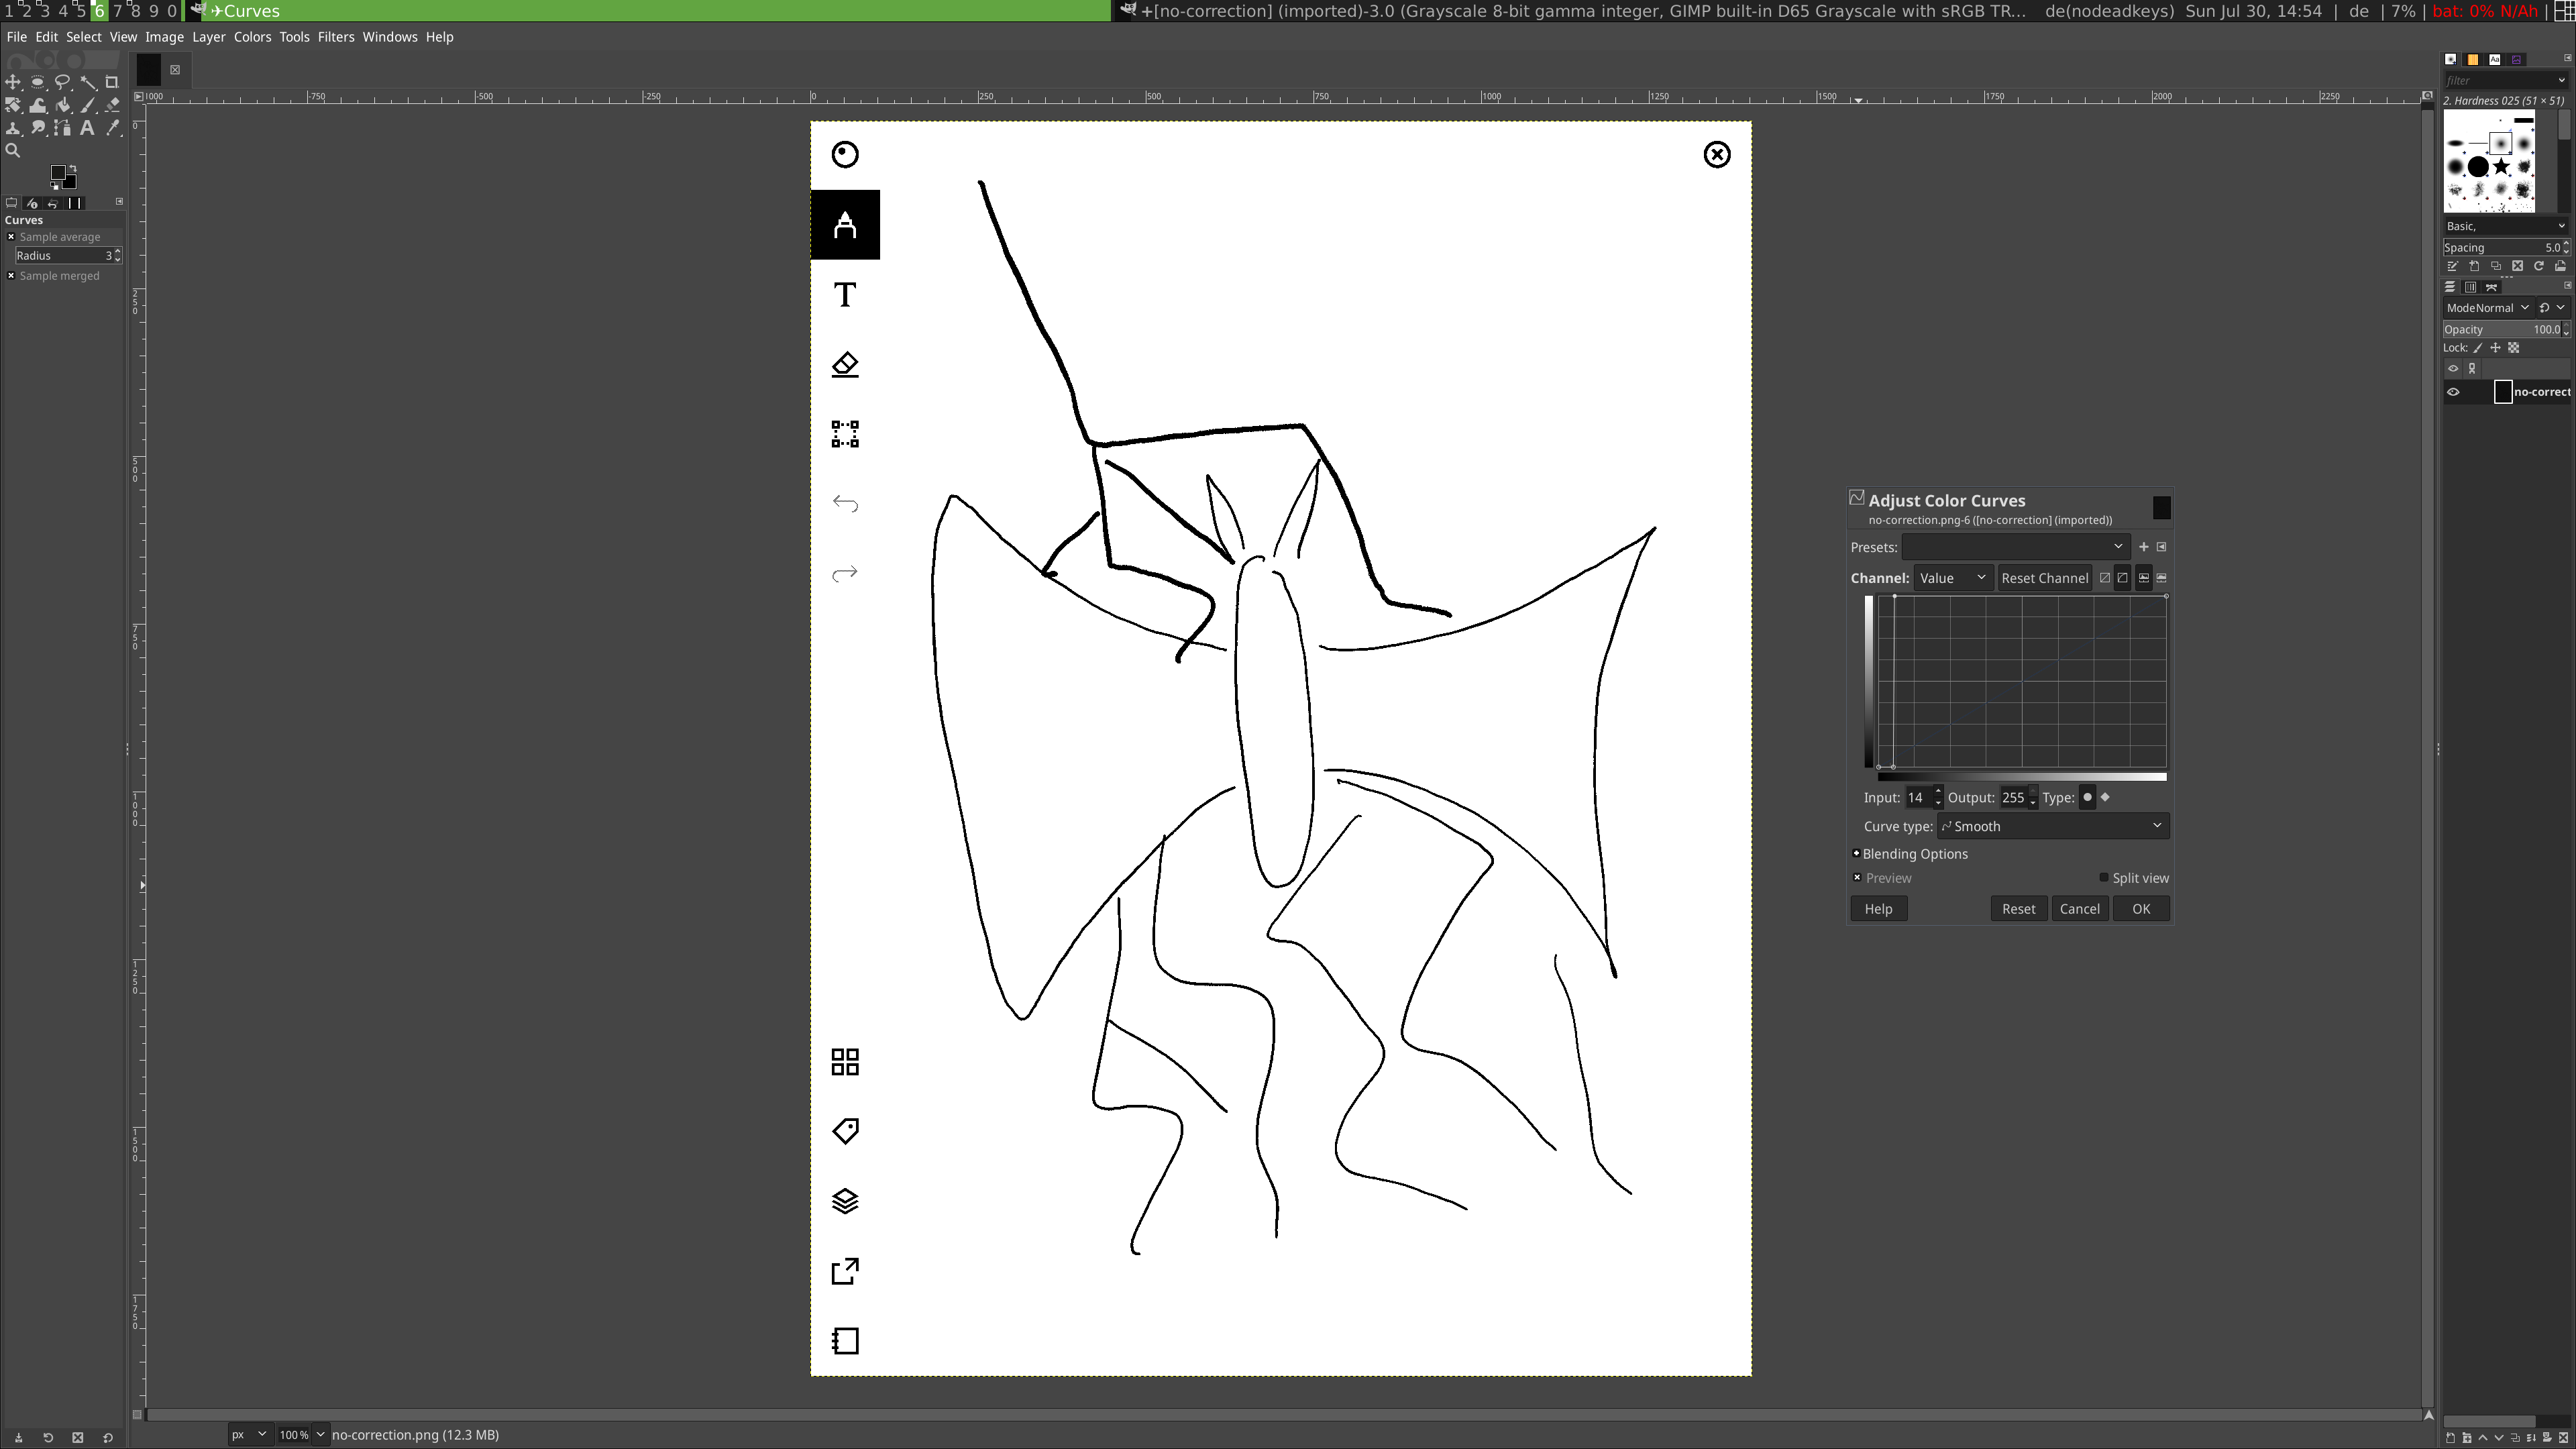Viewport: 2576px width, 1449px height.
Task: Open the Channel Value dropdown
Action: coord(1954,578)
